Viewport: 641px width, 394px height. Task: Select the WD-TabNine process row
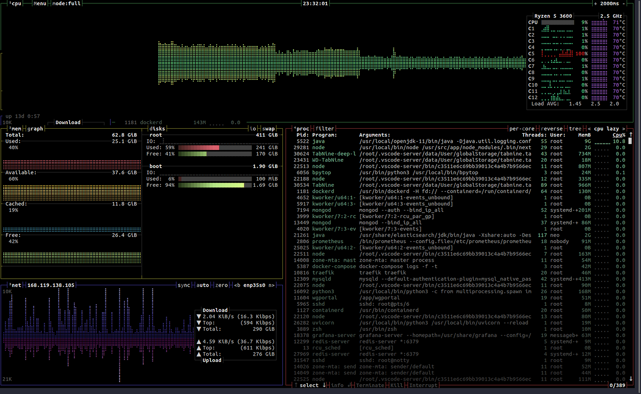point(460,160)
